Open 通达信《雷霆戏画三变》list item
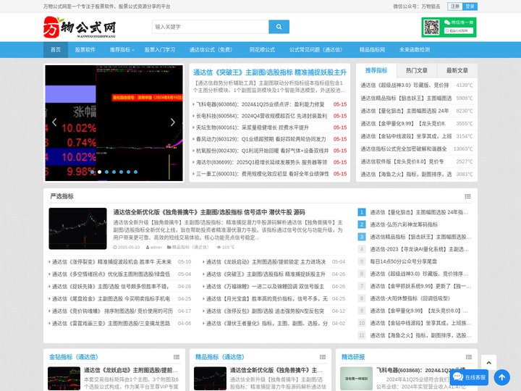The image size is (521, 391). click(x=111, y=324)
